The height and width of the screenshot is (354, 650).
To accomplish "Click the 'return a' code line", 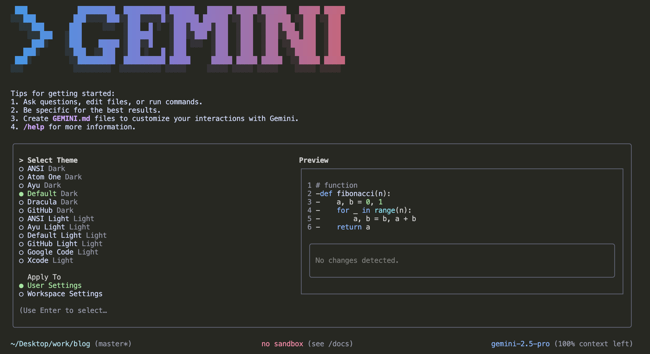I will click(x=353, y=227).
